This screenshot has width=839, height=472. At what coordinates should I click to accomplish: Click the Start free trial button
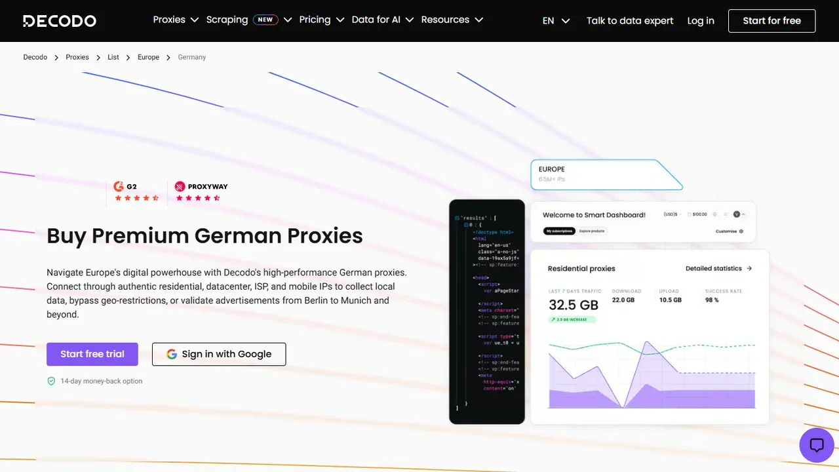92,354
